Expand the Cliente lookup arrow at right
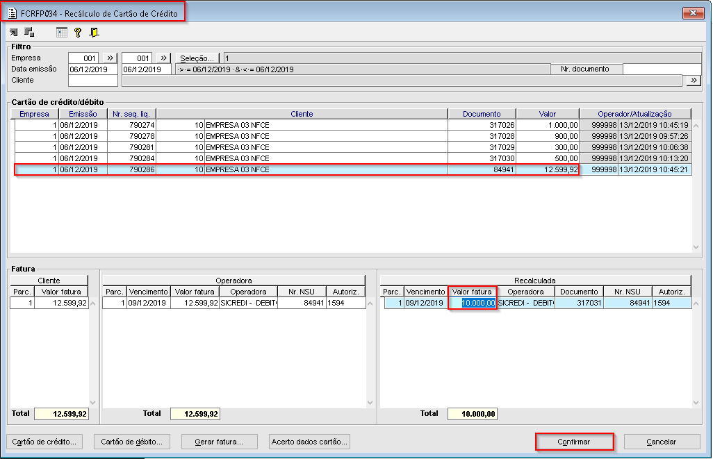The width and height of the screenshot is (713, 459). tap(693, 81)
